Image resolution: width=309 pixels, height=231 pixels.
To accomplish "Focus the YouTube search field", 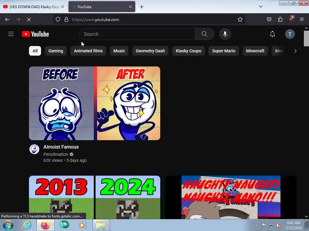I will coord(137,34).
